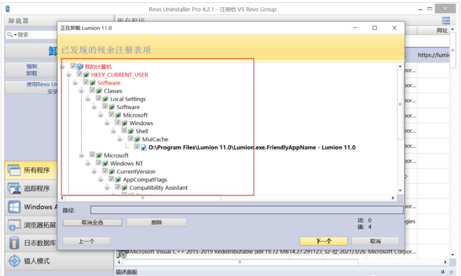Collapse the Classes tree node
The height and width of the screenshot is (276, 461).
tap(82, 91)
